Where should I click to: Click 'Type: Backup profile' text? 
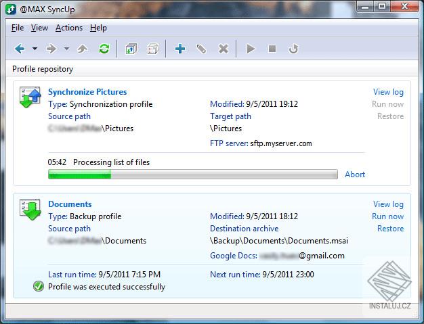pos(85,216)
